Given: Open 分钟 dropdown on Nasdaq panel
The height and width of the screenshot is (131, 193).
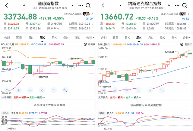Looking at the screenshot, I should point(186,38).
